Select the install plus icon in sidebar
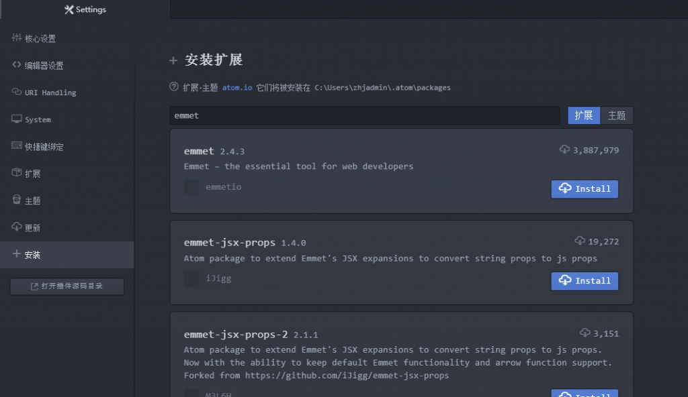This screenshot has width=688, height=397. click(x=17, y=253)
